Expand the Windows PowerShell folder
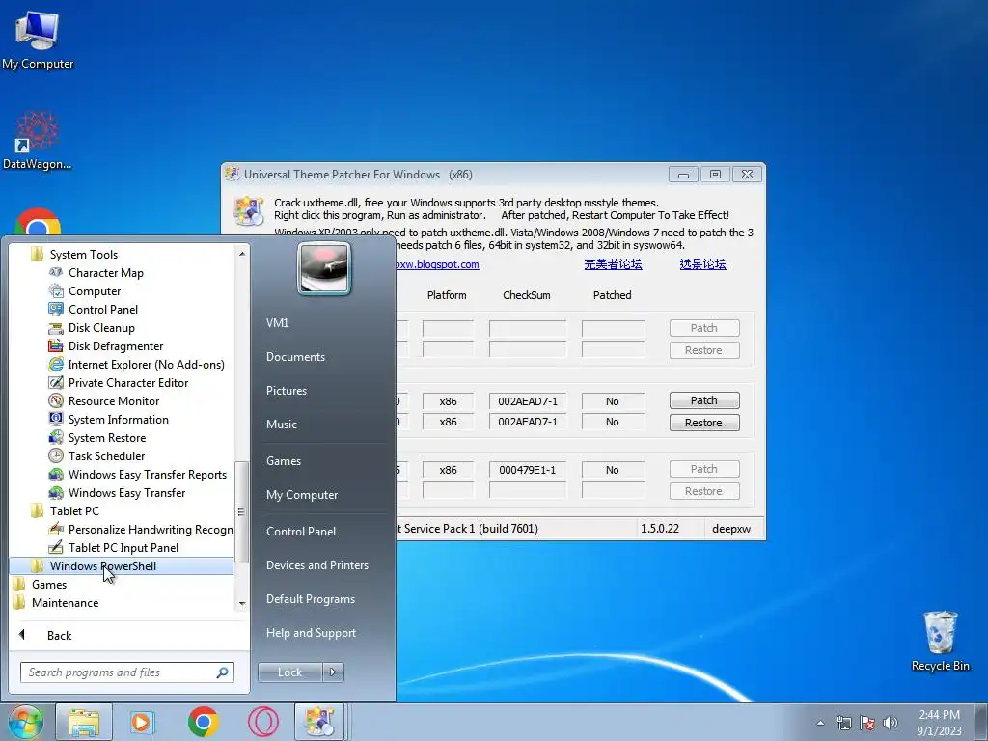Viewport: 988px width, 741px height. (x=102, y=565)
